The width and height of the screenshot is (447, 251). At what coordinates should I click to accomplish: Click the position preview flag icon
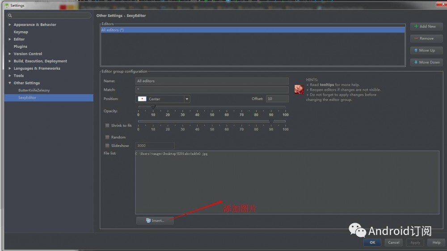point(142,99)
